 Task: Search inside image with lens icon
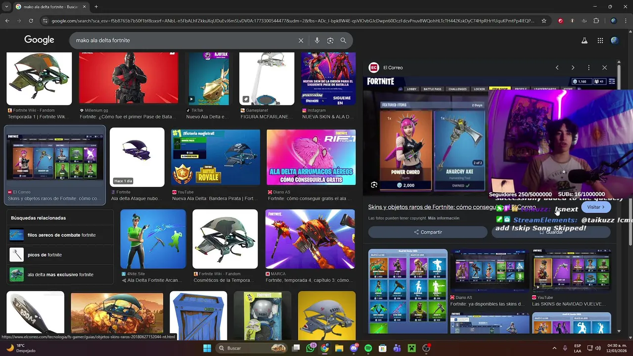(x=374, y=185)
